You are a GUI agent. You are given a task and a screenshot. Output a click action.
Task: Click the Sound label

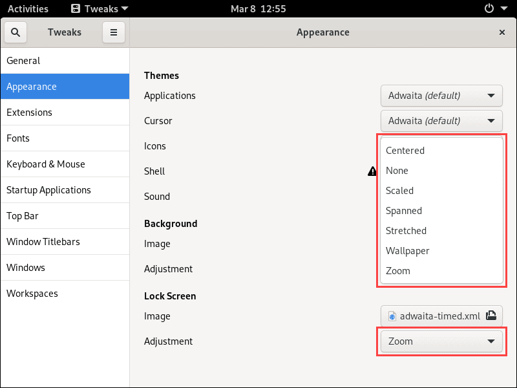pos(157,197)
